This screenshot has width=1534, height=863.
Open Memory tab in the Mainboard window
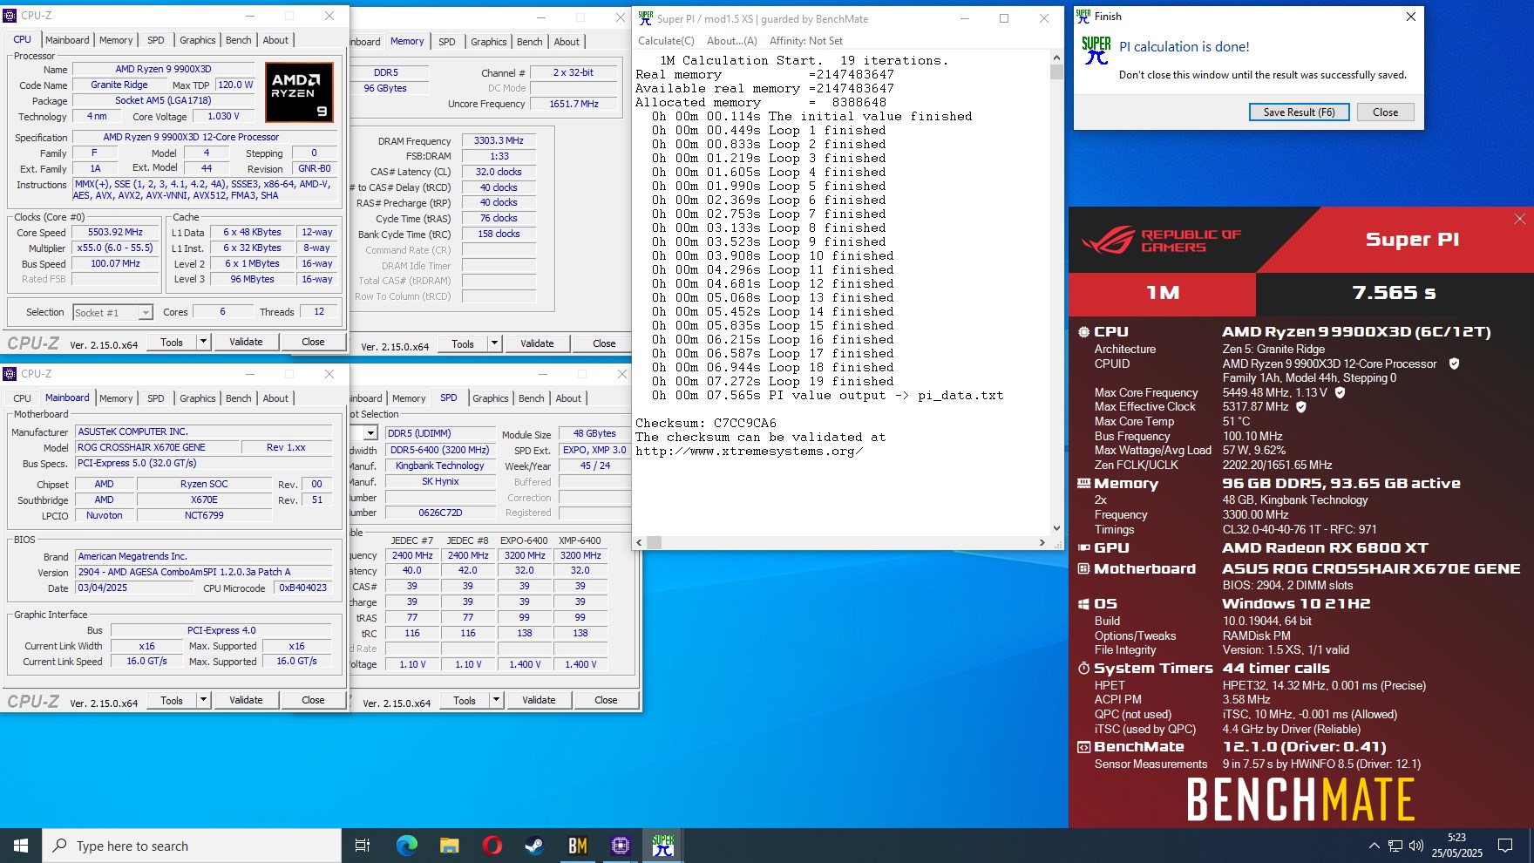click(116, 398)
